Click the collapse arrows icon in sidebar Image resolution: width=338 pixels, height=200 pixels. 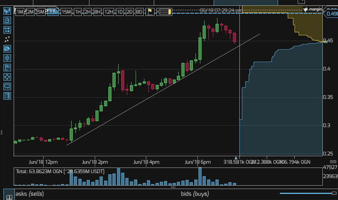(x=7, y=39)
